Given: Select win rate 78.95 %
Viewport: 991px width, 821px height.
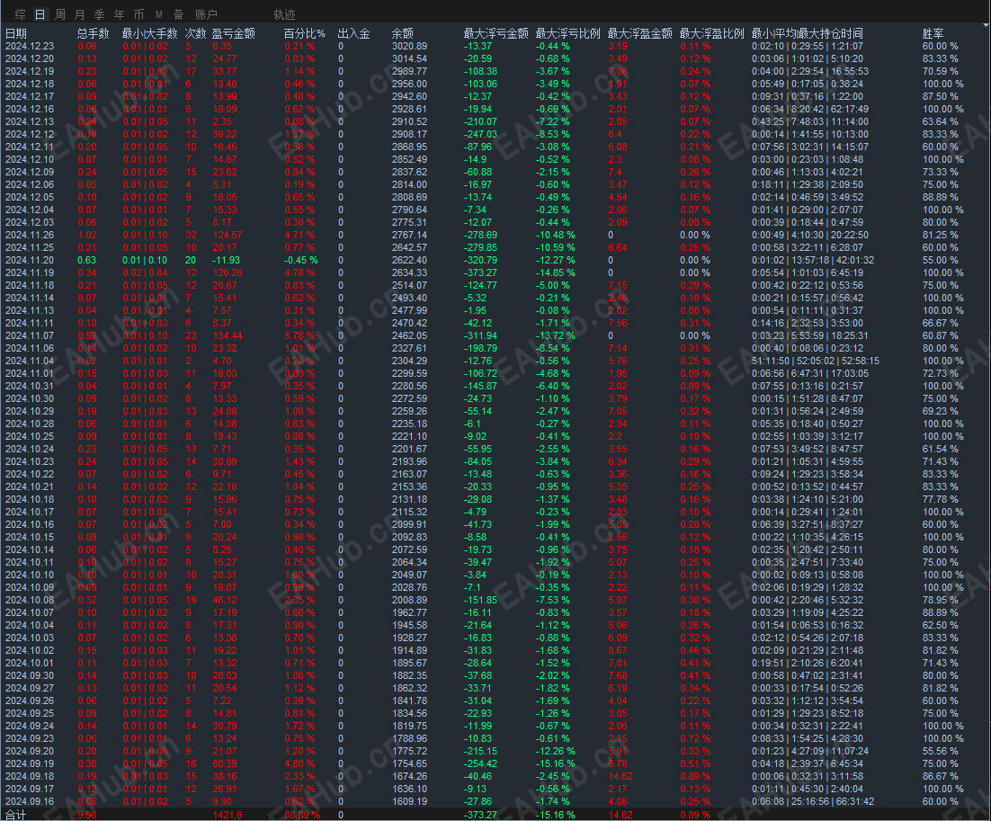Looking at the screenshot, I should pos(940,600).
